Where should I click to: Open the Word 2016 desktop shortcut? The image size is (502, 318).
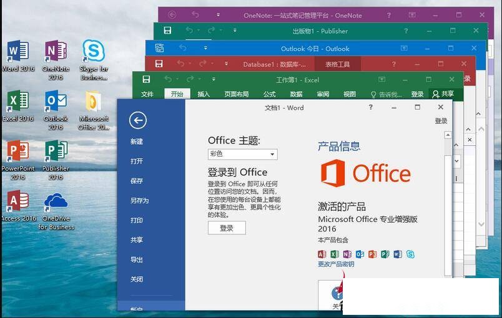pos(18,55)
